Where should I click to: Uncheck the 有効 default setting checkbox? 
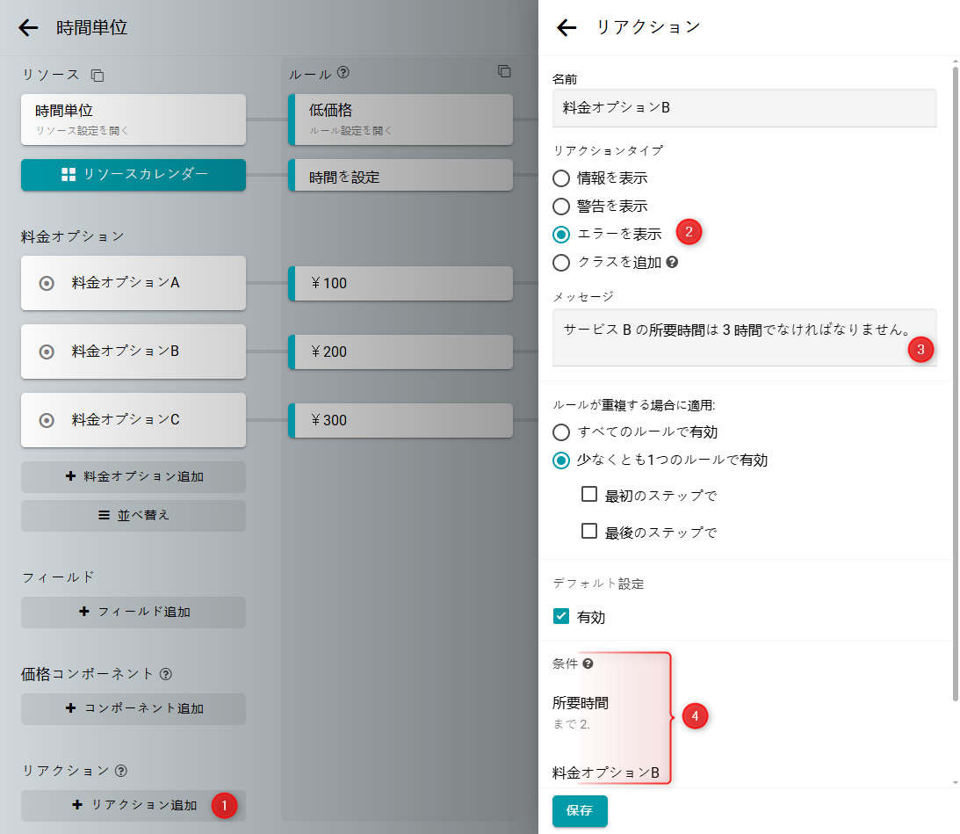[x=561, y=617]
